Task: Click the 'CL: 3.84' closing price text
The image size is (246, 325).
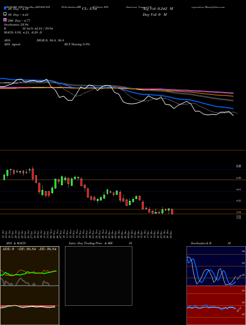Action: [x=90, y=9]
